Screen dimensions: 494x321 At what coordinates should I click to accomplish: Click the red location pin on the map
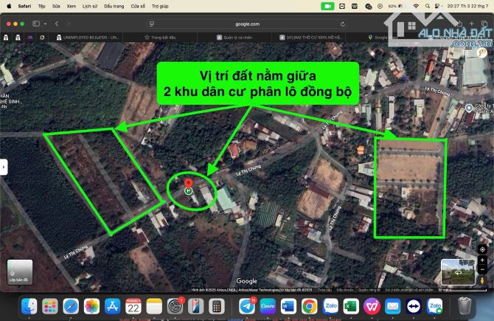click(x=188, y=182)
